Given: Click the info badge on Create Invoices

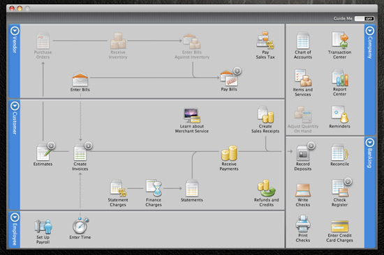Looking at the screenshot, I should [88, 146].
